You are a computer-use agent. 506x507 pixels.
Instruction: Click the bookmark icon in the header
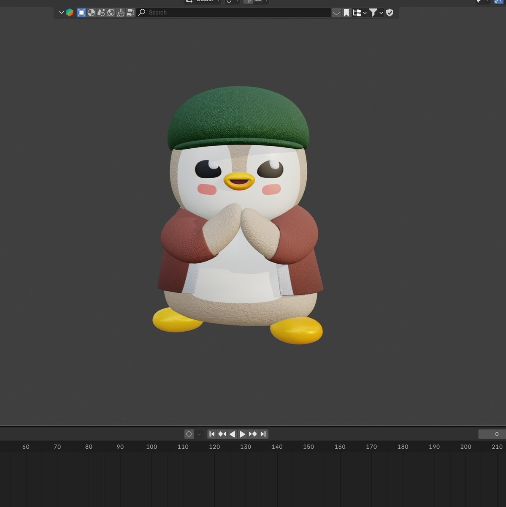(346, 13)
